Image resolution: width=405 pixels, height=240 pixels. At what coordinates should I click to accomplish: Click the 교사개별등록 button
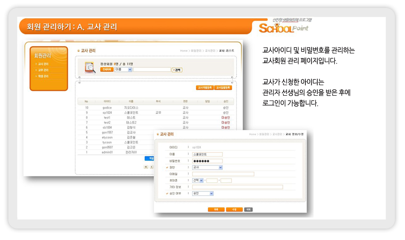pyautogui.click(x=205, y=88)
